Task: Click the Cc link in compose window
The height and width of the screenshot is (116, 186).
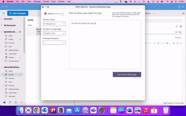Action: pyautogui.click(x=176, y=32)
